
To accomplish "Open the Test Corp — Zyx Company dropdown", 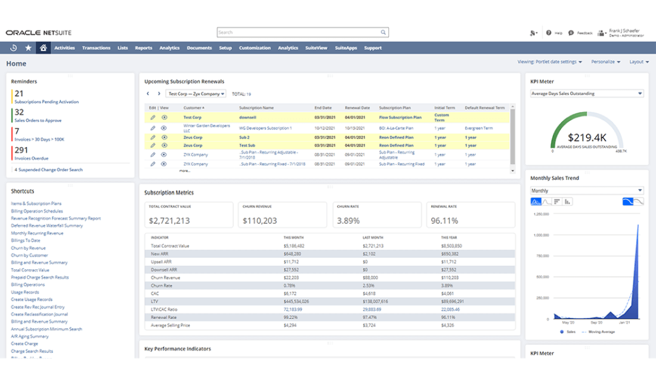I will point(196,93).
